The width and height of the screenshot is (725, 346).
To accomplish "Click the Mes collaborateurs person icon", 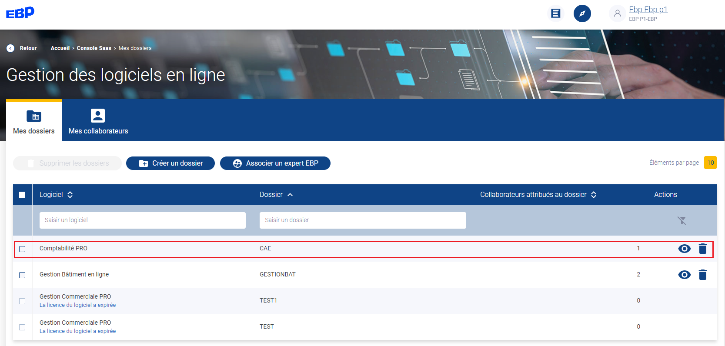I will tap(98, 116).
